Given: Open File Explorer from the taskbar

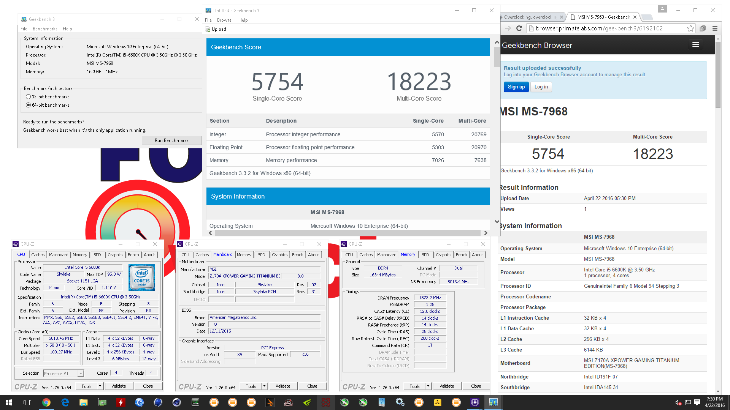Looking at the screenshot, I should coord(84,402).
